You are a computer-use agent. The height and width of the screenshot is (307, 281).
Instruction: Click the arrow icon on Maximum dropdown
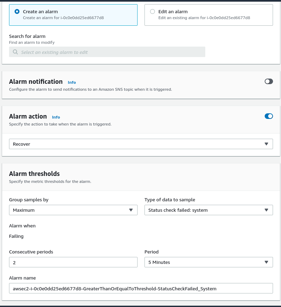131,210
